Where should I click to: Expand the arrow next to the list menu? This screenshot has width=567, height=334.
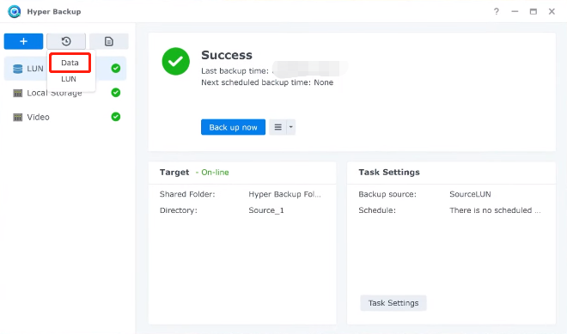click(x=291, y=127)
